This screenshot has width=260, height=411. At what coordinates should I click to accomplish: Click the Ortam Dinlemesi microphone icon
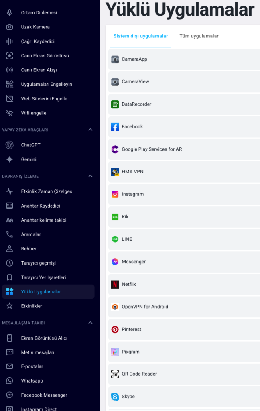point(10,12)
